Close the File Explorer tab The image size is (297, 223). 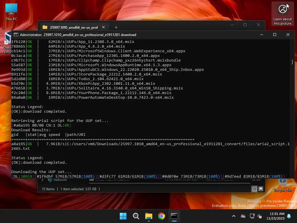pyautogui.click(x=104, y=27)
